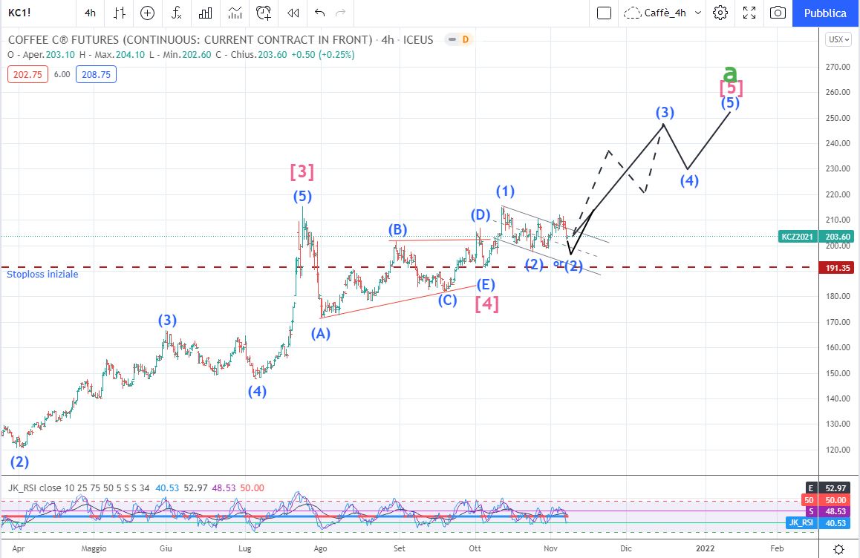Select the (B) wave label
860x558 pixels.
coord(397,229)
